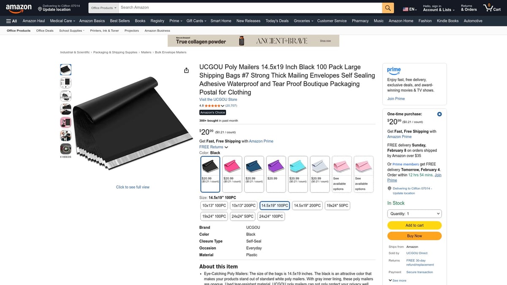The height and width of the screenshot is (285, 507).
Task: Open the 6 VIDEOS thumbnail
Action: (x=65, y=148)
